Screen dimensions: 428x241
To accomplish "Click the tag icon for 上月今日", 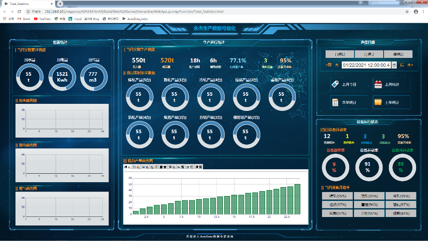I will (336, 84).
